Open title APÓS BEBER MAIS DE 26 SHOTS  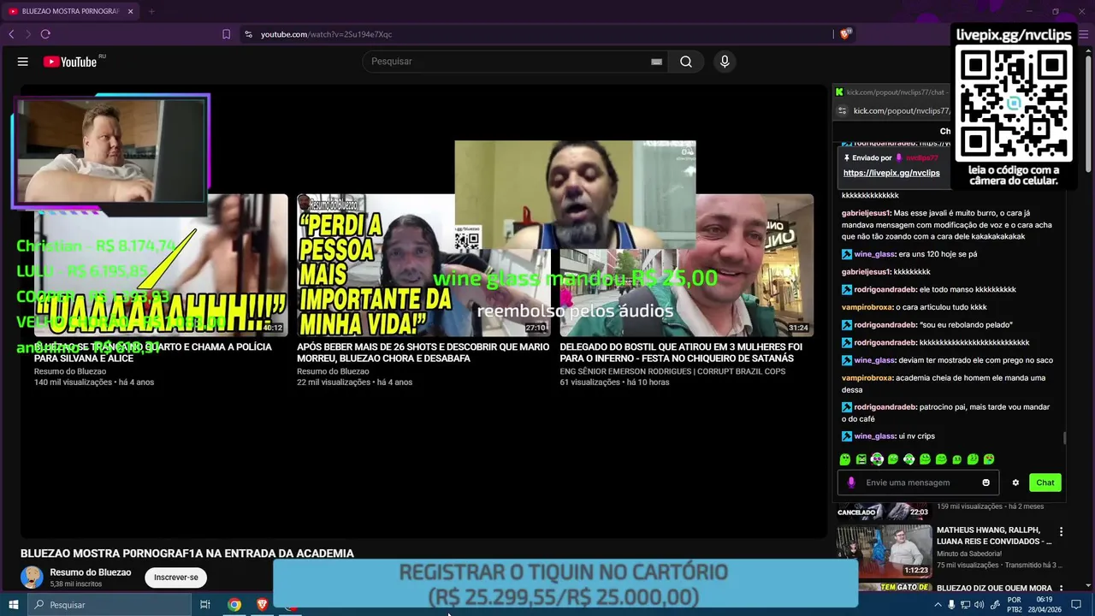point(423,352)
